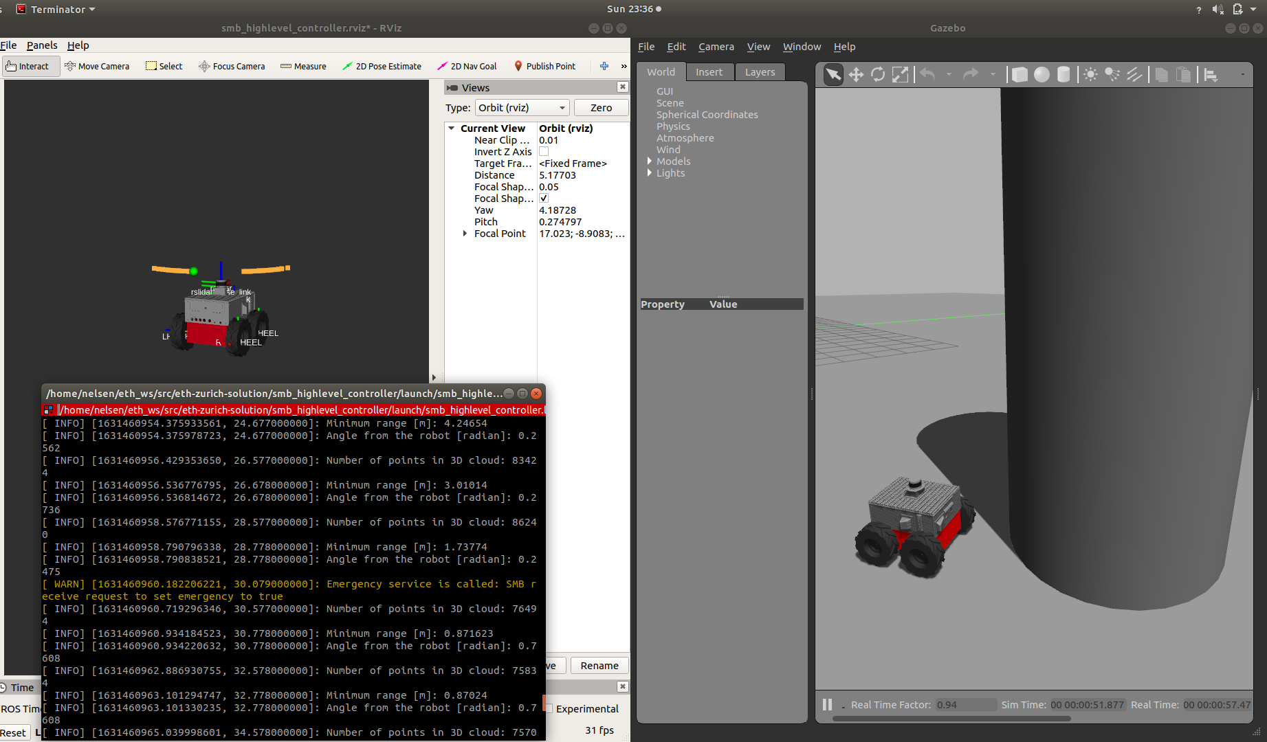The height and width of the screenshot is (742, 1267).
Task: Click the Gazebo timeline horizontal scrollbar
Action: click(951, 719)
